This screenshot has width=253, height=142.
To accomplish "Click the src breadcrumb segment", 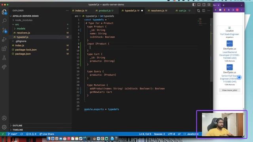I will coord(76,16).
